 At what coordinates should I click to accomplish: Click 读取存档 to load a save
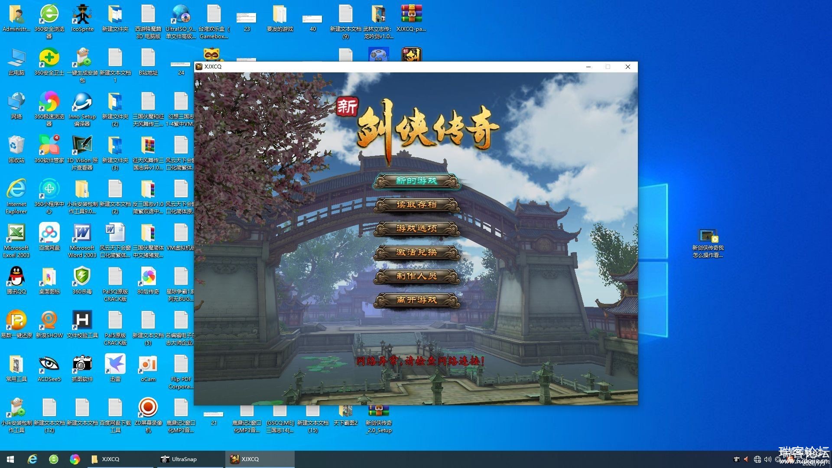[x=416, y=205]
